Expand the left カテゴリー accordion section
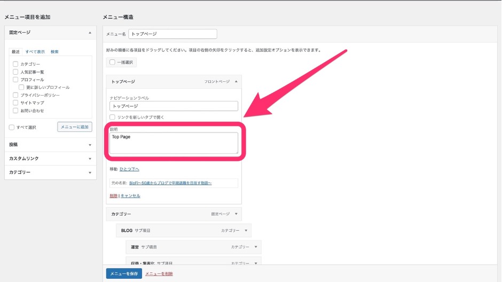Viewport: 502px width, 282px height. coord(90,173)
